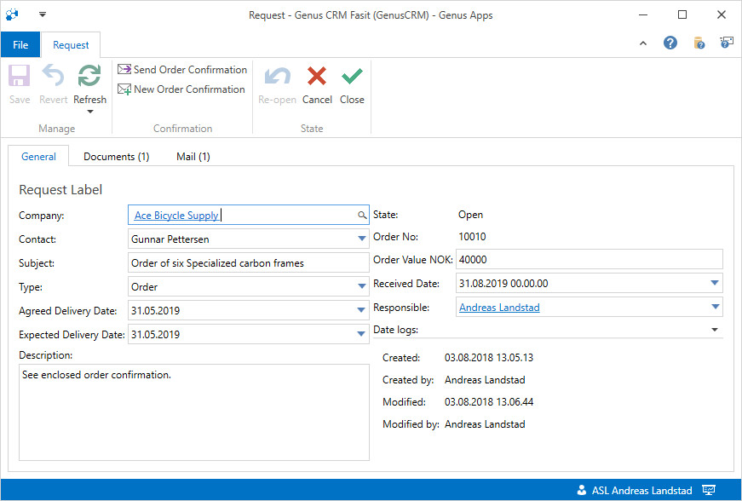
Task: Click Send Order Confirmation
Action: pyautogui.click(x=182, y=70)
